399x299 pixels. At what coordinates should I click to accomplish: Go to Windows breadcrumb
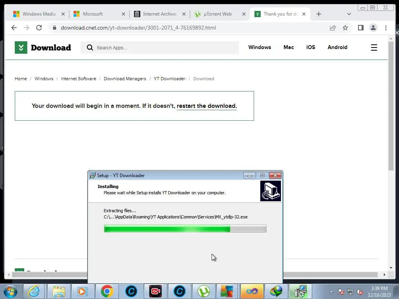pos(44,79)
